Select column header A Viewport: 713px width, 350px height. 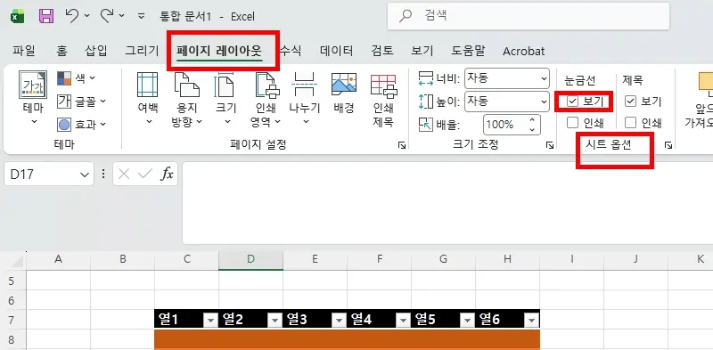point(58,259)
